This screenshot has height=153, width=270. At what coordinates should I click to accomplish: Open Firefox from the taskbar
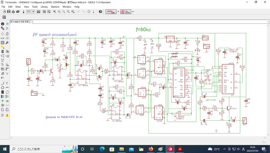(151, 149)
